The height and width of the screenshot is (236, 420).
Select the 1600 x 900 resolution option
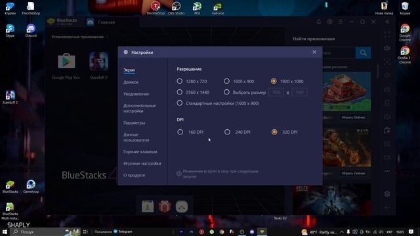[x=226, y=81]
